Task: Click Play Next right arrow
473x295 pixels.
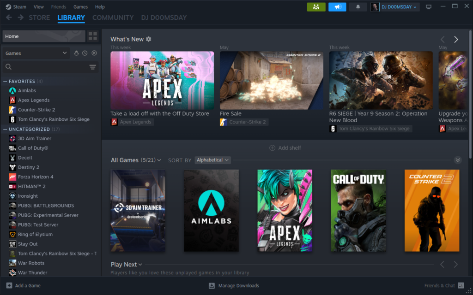Action: 455,265
